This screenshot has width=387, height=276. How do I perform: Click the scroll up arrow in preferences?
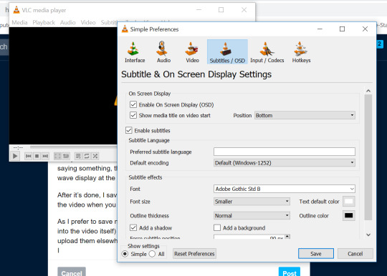[x=368, y=91]
